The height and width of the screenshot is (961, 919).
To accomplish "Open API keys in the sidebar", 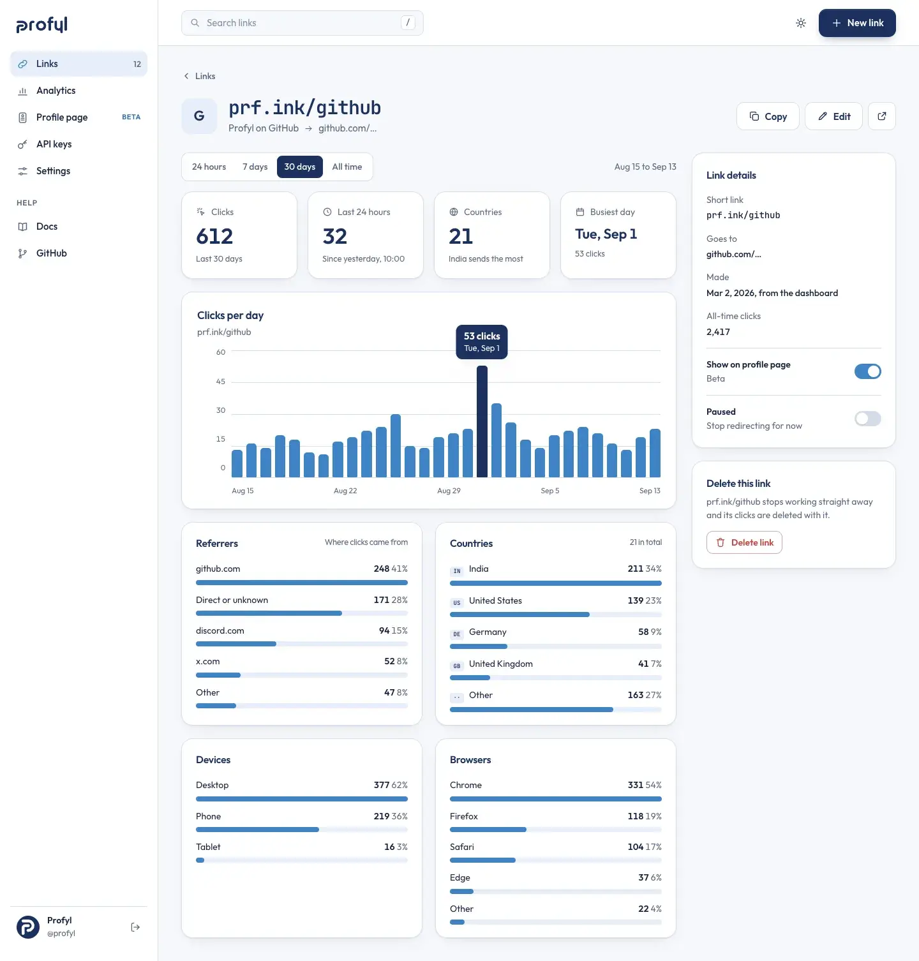I will click(x=78, y=144).
